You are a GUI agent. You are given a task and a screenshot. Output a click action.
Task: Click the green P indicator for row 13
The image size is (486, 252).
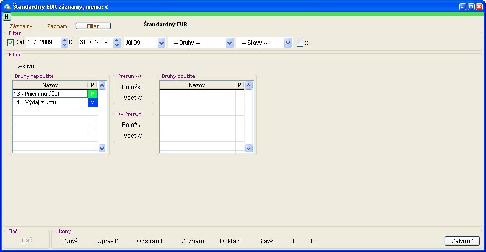[x=92, y=94]
